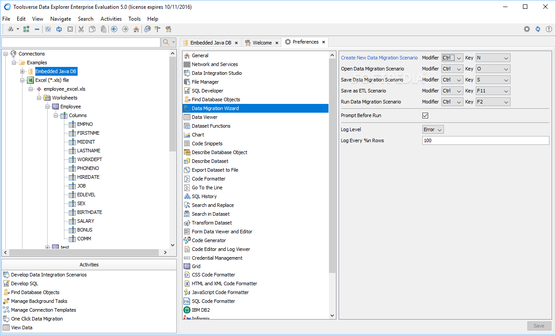This screenshot has width=556, height=335.
Task: Open the Activities menu
Action: pos(111,19)
